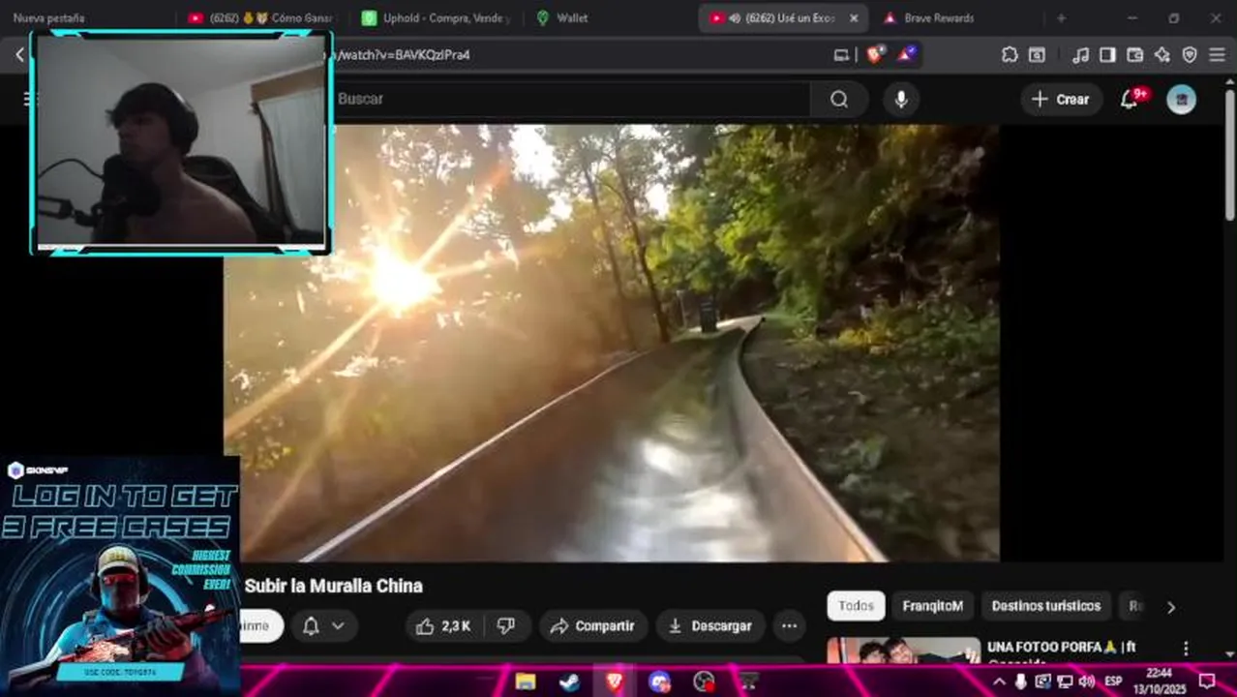The height and width of the screenshot is (697, 1237).
Task: Open Brave playlist music note icon
Action: click(1080, 55)
